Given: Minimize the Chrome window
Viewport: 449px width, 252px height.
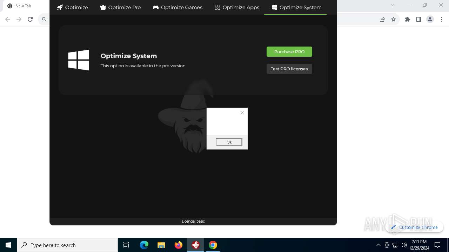Looking at the screenshot, I should tap(409, 5).
